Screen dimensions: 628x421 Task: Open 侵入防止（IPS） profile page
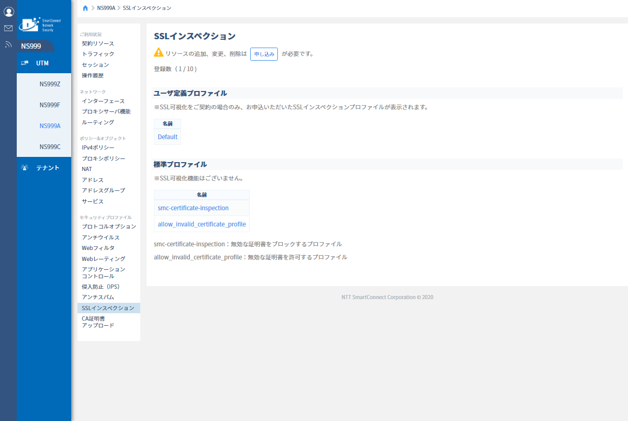pos(101,287)
